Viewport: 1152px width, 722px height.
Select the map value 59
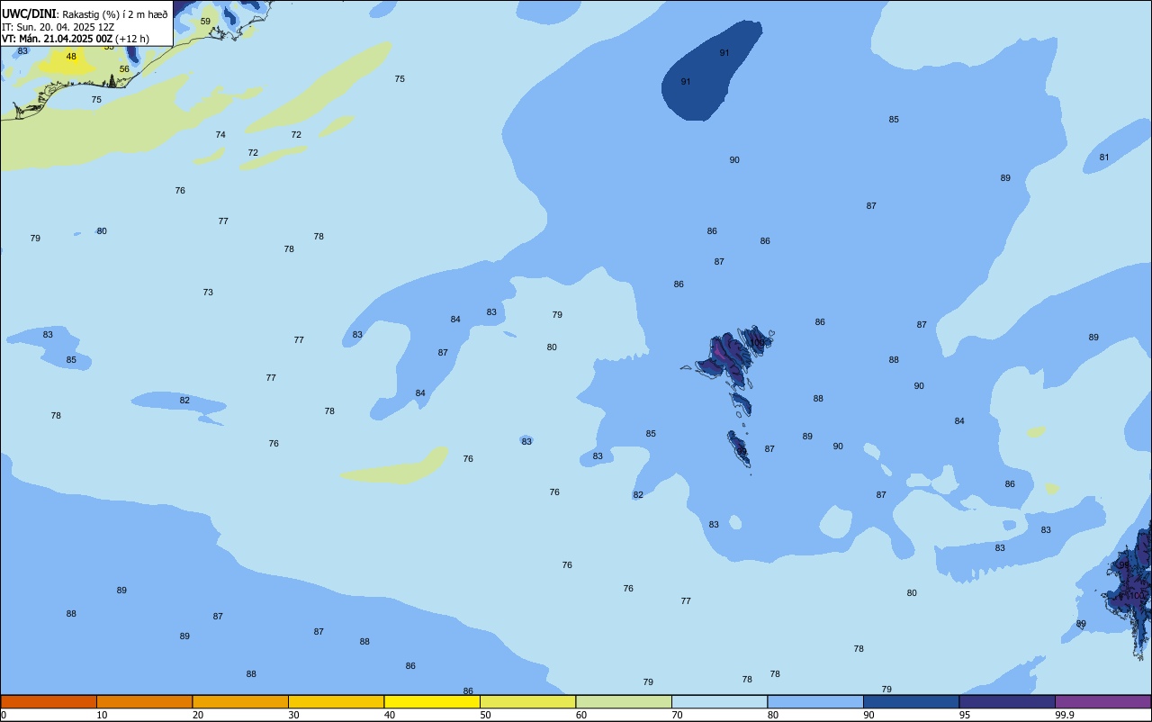click(x=205, y=21)
